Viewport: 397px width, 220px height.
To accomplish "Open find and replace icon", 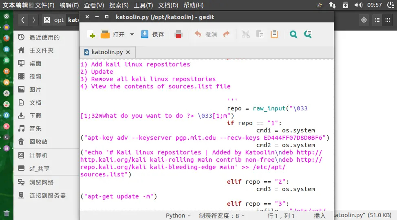I will [x=308, y=35].
